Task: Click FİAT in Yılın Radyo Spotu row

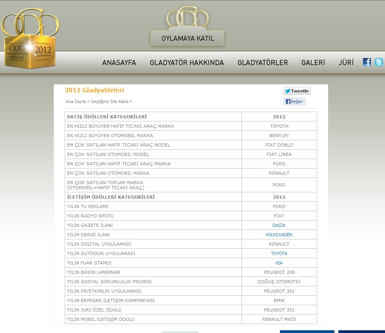Action: tap(279, 216)
